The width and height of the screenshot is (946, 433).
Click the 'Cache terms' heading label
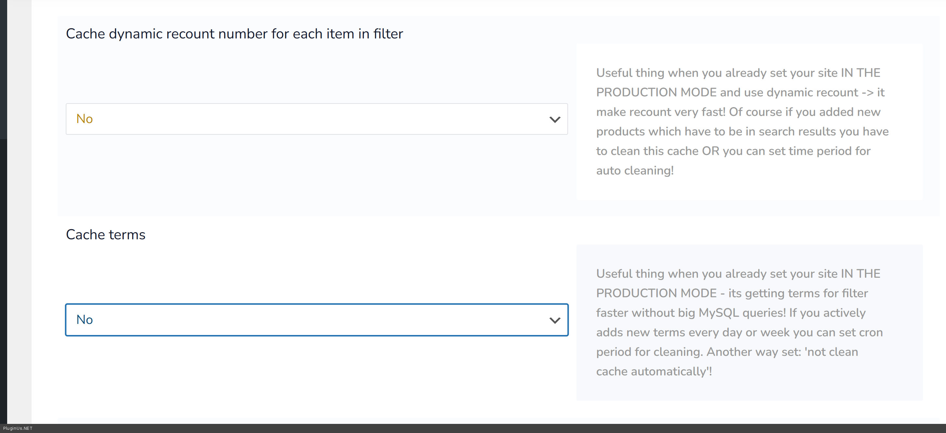pyautogui.click(x=105, y=235)
